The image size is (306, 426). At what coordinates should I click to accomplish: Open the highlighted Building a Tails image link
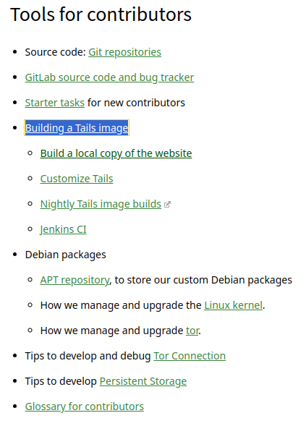[x=77, y=128]
